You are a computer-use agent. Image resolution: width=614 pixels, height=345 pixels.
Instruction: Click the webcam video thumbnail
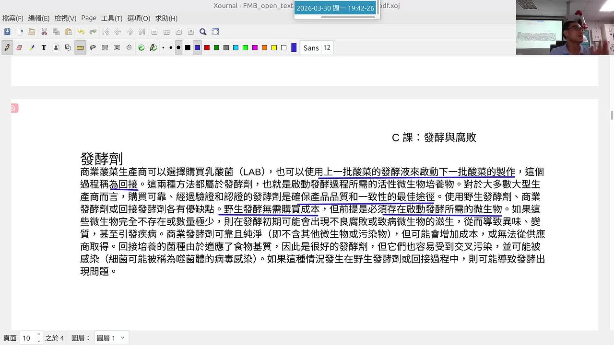565,27
